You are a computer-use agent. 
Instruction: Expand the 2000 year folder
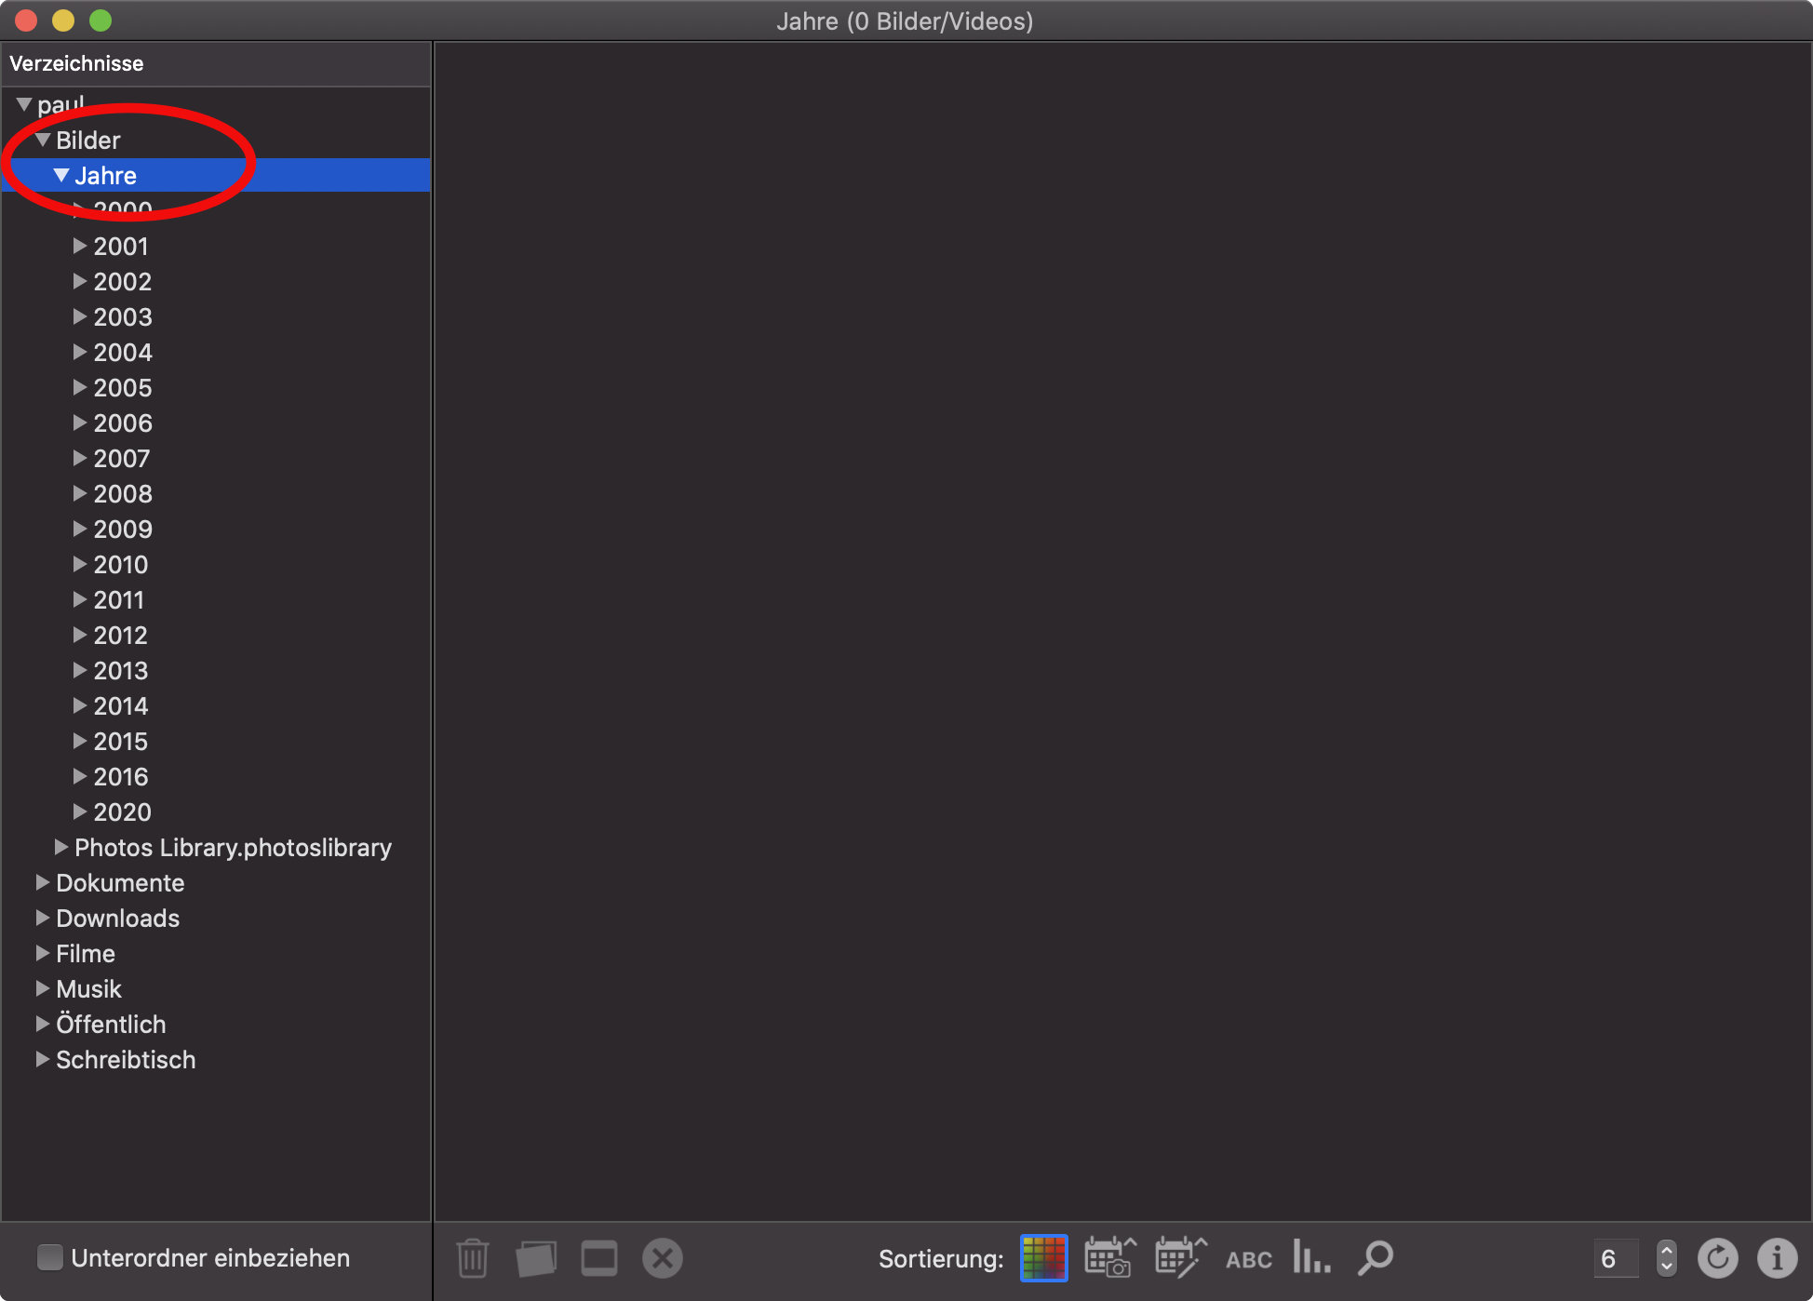click(x=82, y=209)
